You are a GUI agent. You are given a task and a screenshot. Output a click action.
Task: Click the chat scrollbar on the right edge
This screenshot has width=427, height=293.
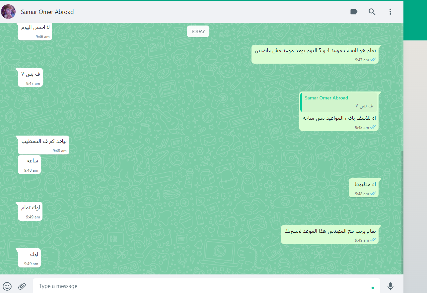coord(402,213)
